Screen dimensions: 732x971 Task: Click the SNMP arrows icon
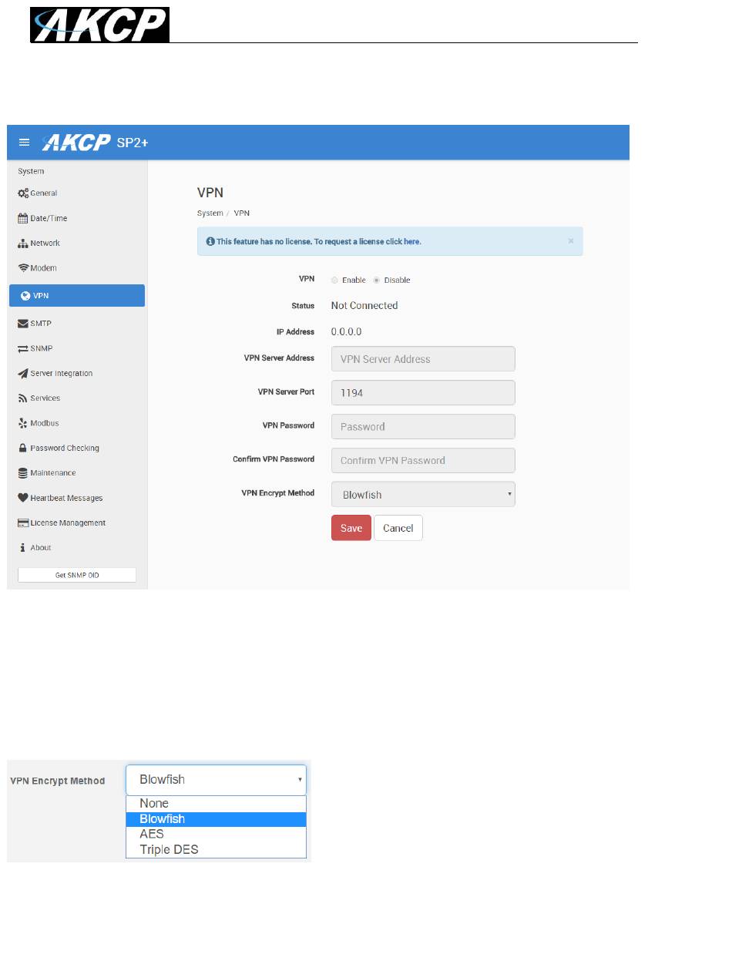click(x=23, y=348)
